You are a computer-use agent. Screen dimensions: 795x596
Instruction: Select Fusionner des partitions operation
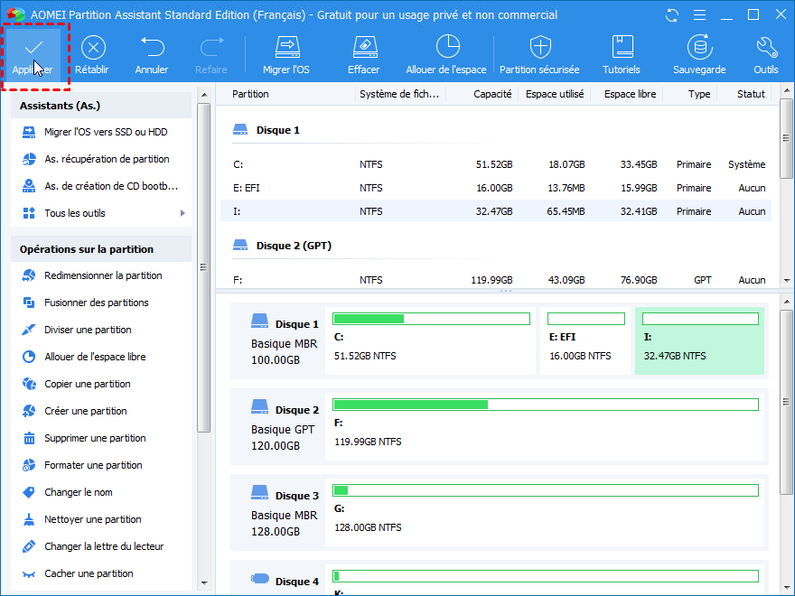(96, 303)
